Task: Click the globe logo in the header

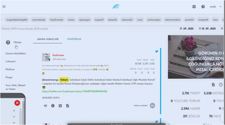Action: click(x=116, y=7)
